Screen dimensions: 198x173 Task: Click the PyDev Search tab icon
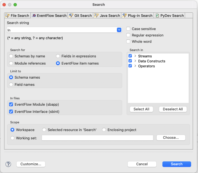point(157,16)
